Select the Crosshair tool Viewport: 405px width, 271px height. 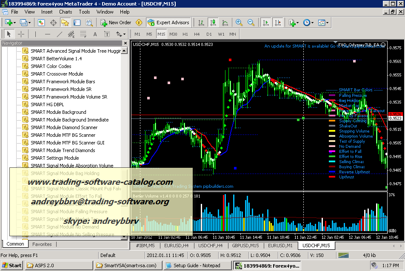20,34
